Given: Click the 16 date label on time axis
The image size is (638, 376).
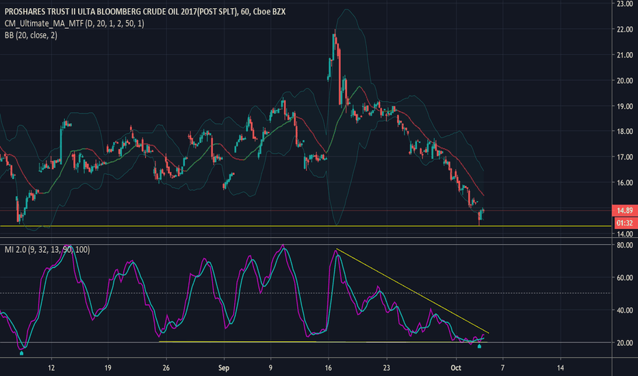Looking at the screenshot, I should (328, 368).
